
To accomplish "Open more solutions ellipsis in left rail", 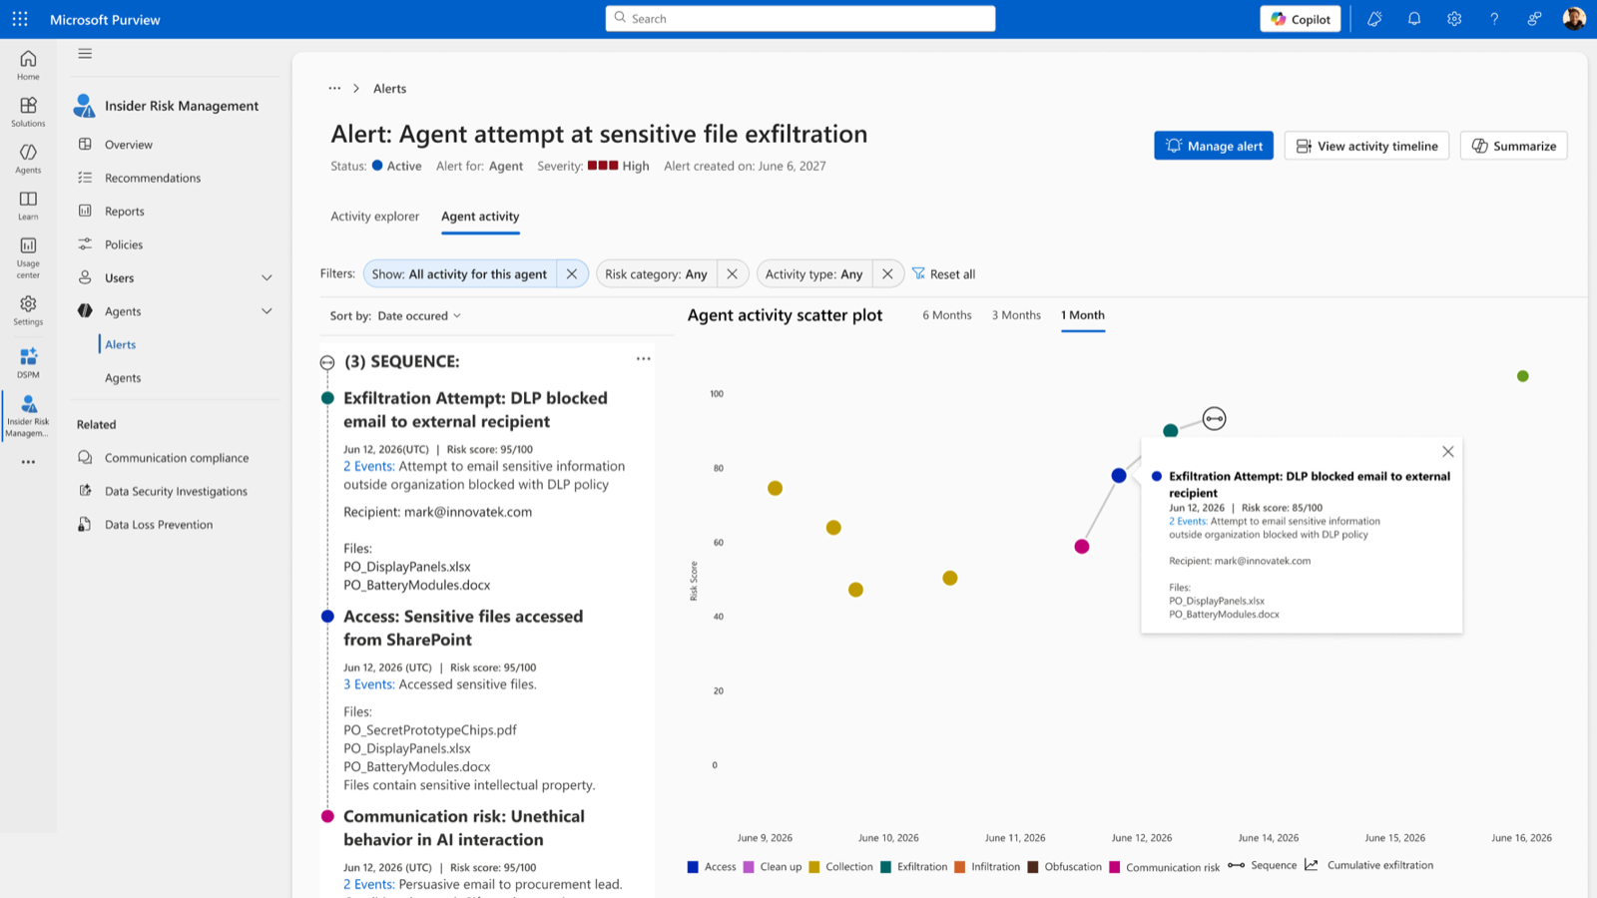I will tap(28, 462).
